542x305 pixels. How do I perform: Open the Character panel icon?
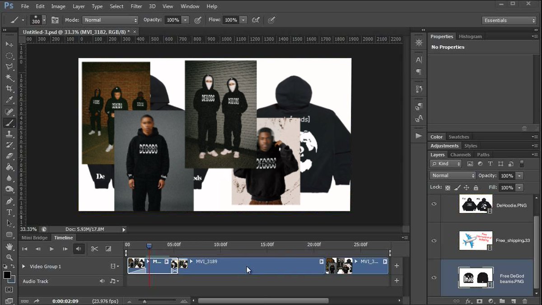click(419, 60)
